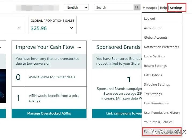Viewport: 192px width, 140px height.
Task: Click the Help link
Action: [163, 8]
